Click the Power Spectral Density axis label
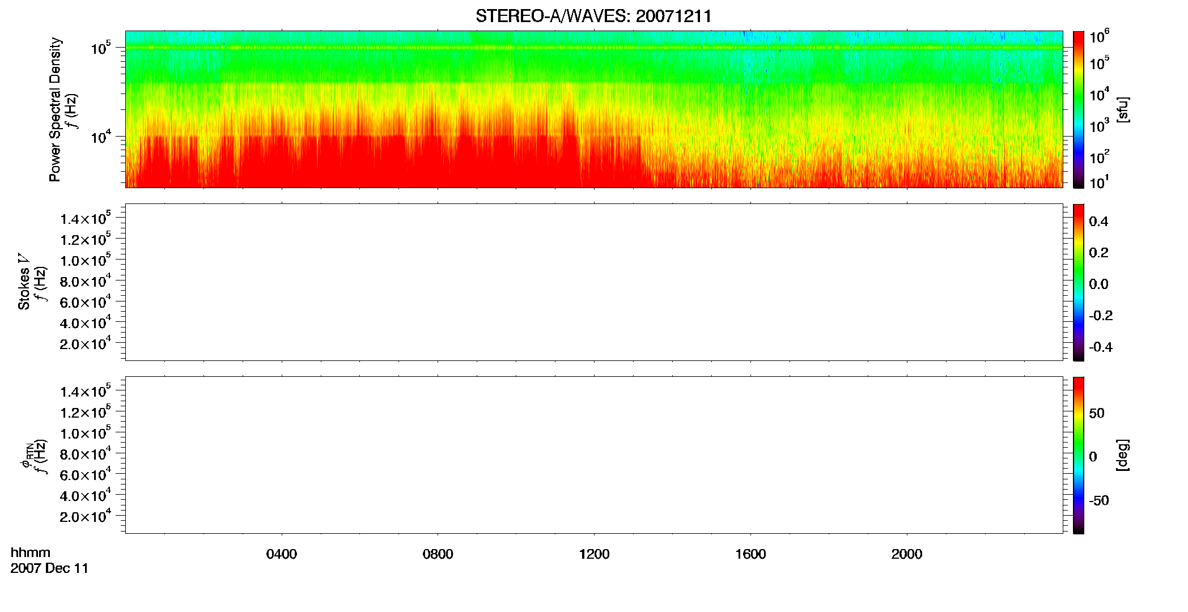The width and height of the screenshot is (1188, 612). pos(55,109)
